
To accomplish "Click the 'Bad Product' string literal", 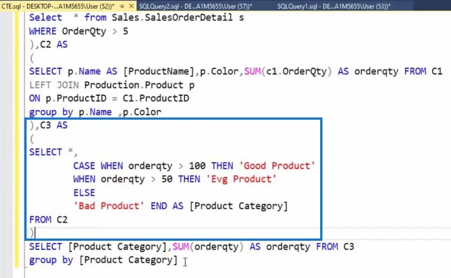I will (x=108, y=206).
